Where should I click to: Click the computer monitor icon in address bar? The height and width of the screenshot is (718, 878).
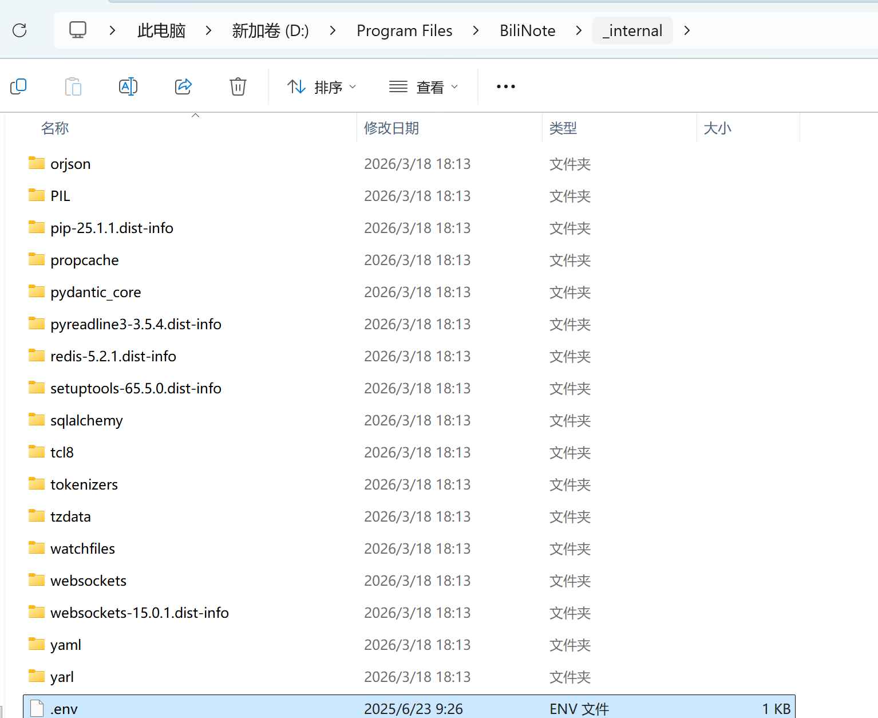78,30
